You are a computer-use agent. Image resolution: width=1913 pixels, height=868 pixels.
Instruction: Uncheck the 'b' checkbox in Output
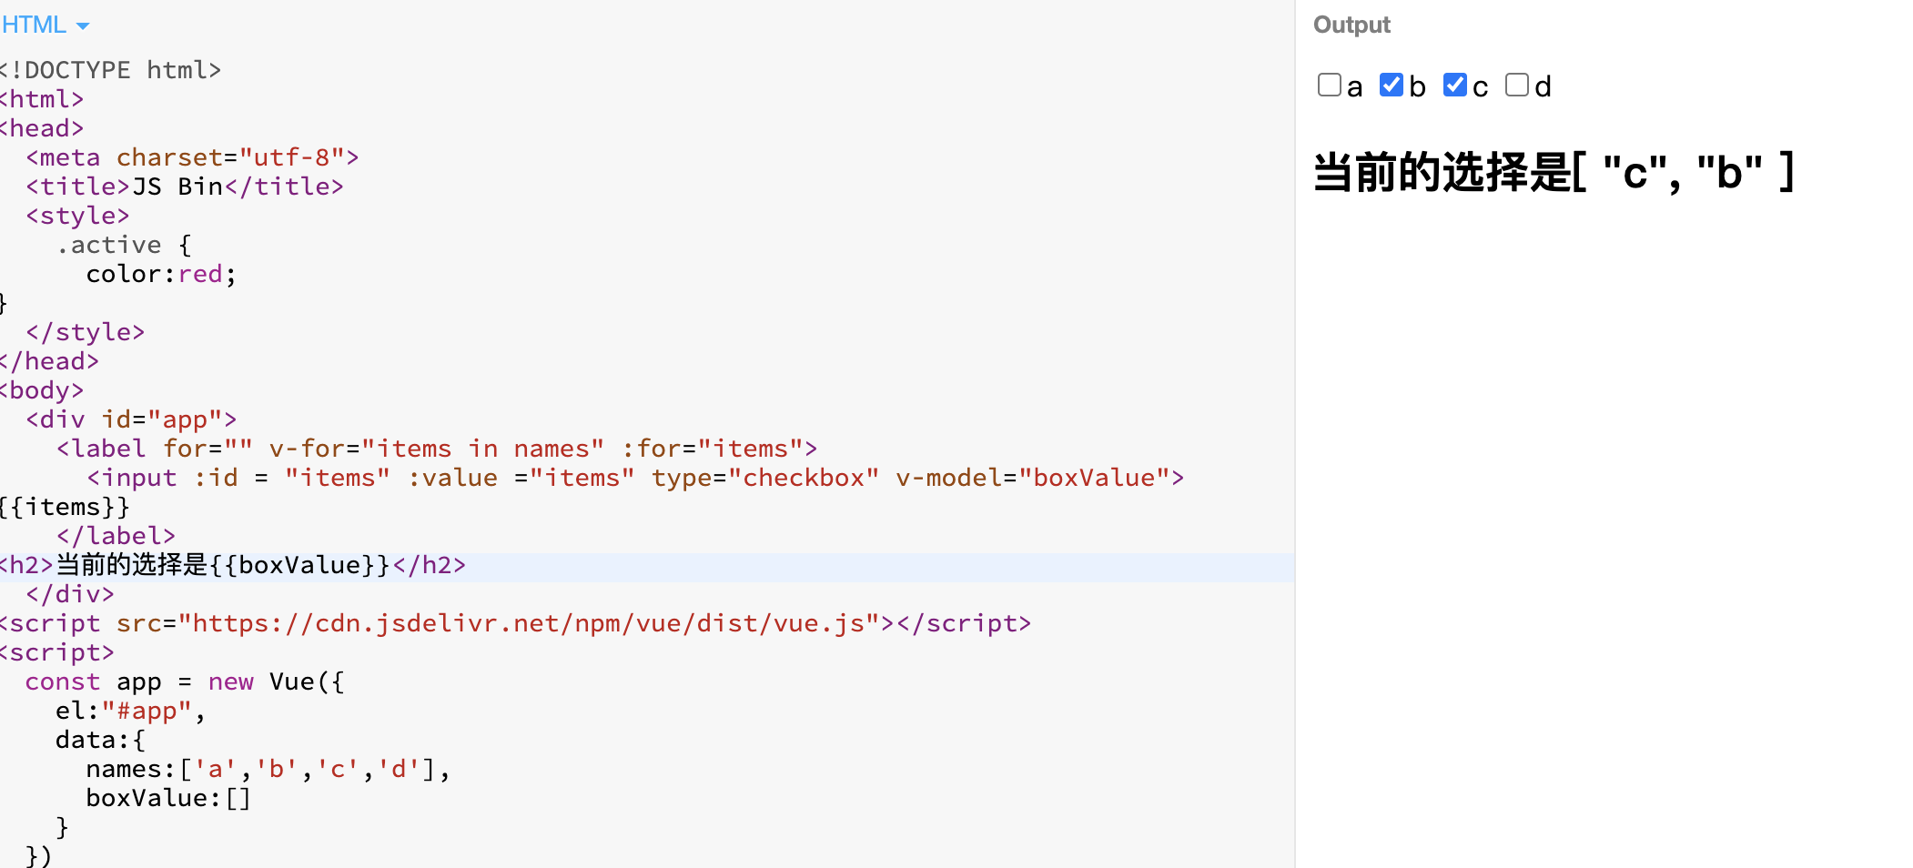(1392, 85)
